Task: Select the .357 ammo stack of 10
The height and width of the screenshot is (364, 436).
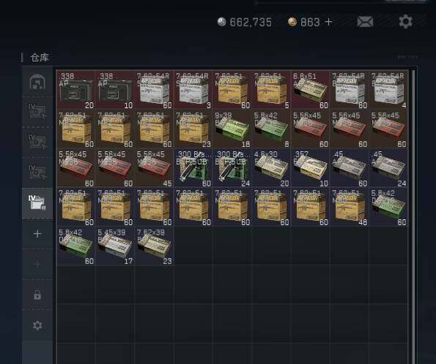Action: point(310,168)
